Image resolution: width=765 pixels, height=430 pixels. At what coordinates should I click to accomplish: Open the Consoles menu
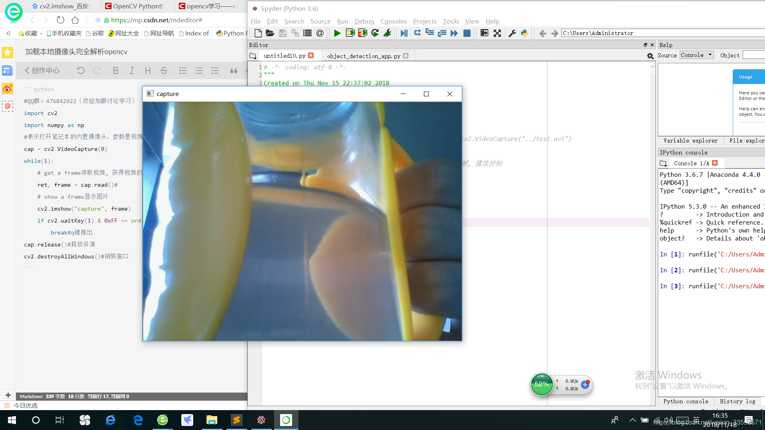coord(393,21)
